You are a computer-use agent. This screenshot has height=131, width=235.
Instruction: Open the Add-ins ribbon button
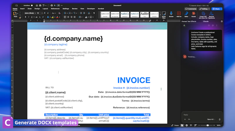coord(179,15)
